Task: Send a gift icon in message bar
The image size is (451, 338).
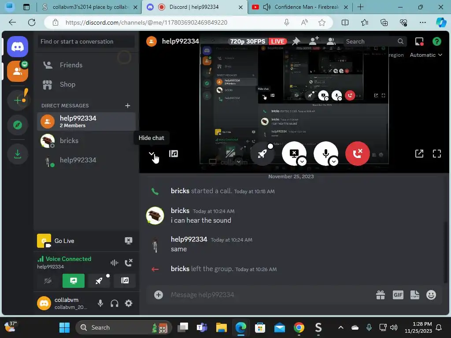Action: click(380, 295)
